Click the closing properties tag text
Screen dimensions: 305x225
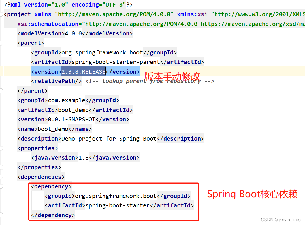(x=39, y=167)
